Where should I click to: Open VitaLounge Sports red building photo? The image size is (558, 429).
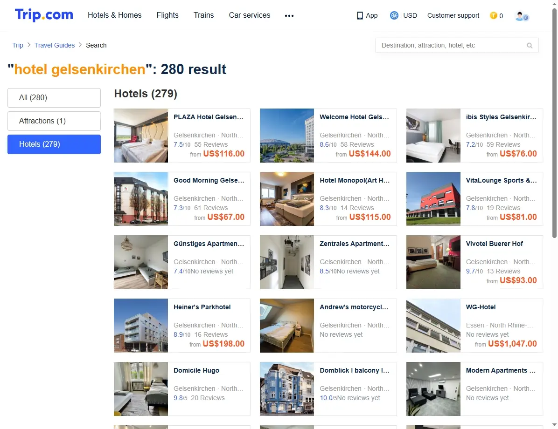click(x=433, y=199)
